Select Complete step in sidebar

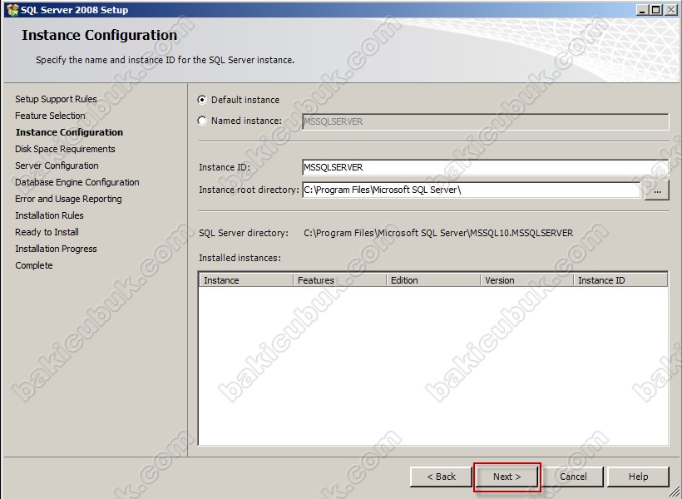[34, 265]
